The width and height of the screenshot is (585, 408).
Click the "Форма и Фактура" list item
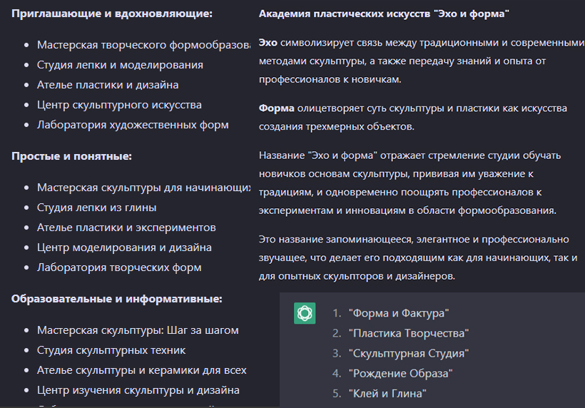click(x=398, y=313)
